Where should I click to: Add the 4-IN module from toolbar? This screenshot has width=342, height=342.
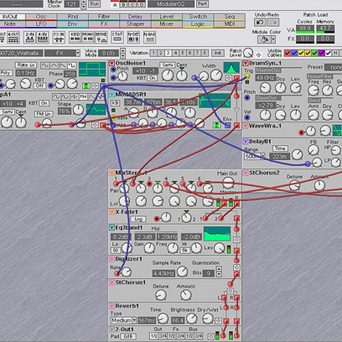point(42,38)
